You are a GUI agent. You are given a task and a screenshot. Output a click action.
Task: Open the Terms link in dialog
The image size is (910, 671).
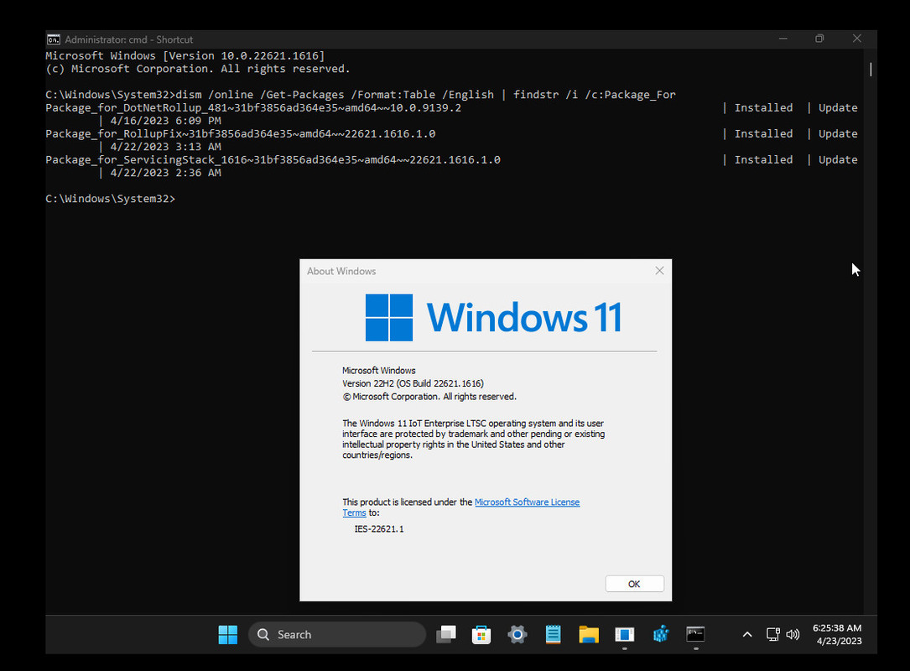click(354, 513)
